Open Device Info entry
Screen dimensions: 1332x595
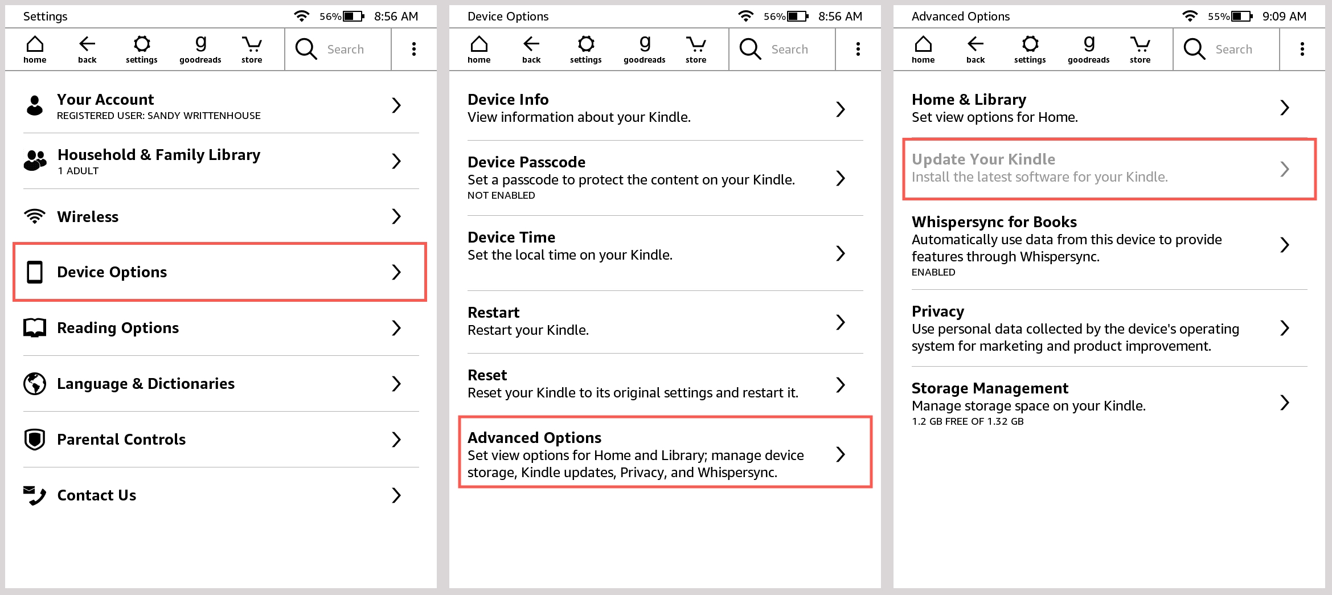coord(665,108)
